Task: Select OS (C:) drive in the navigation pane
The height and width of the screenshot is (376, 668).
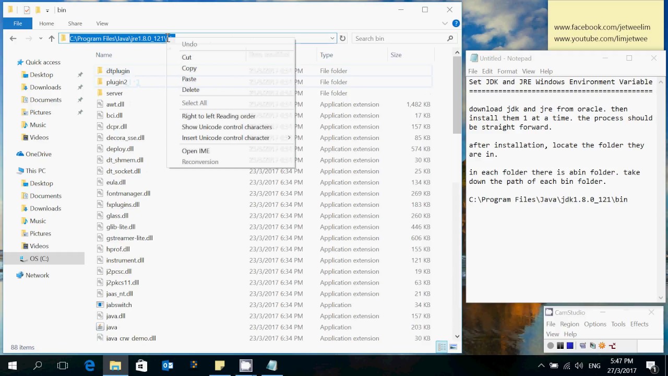Action: click(x=39, y=258)
